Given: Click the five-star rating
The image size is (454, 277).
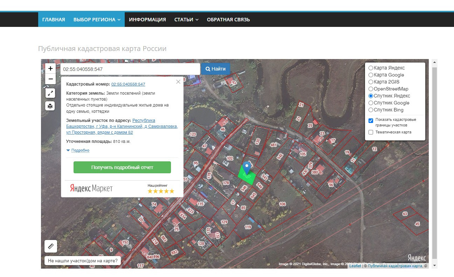Looking at the screenshot, I should pyautogui.click(x=161, y=191).
